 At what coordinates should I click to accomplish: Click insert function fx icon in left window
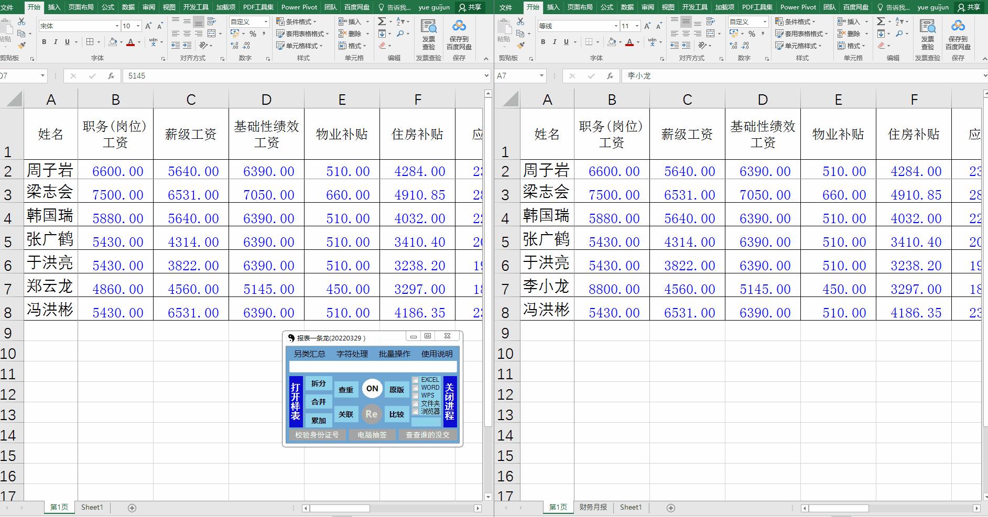click(111, 76)
